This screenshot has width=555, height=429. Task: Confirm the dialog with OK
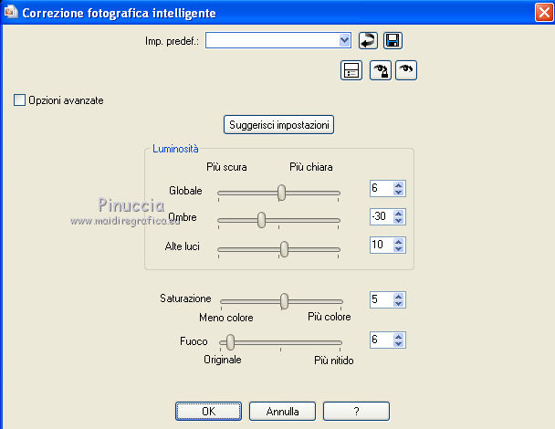point(208,412)
